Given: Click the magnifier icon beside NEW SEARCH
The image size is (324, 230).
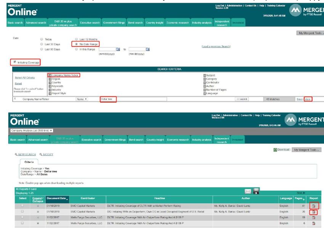Looking at the screenshot, I should click(x=16, y=154).
